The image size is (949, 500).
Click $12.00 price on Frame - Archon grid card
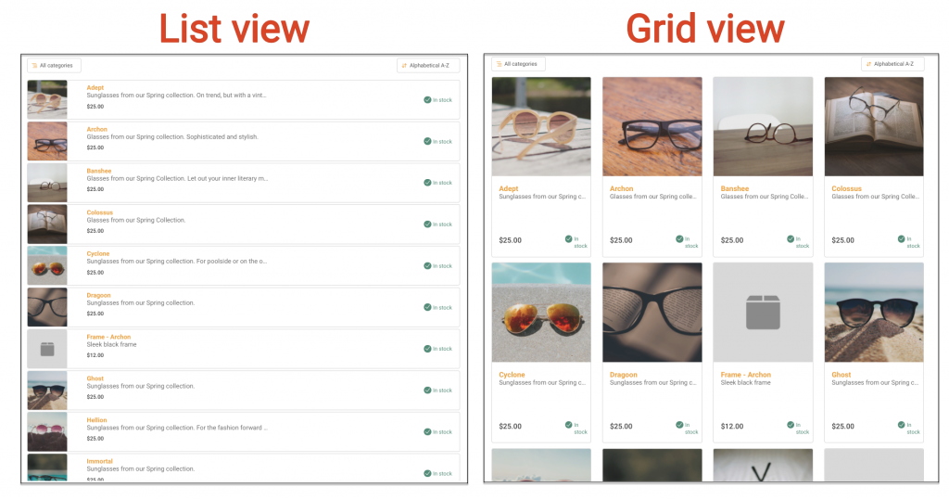[x=732, y=426]
